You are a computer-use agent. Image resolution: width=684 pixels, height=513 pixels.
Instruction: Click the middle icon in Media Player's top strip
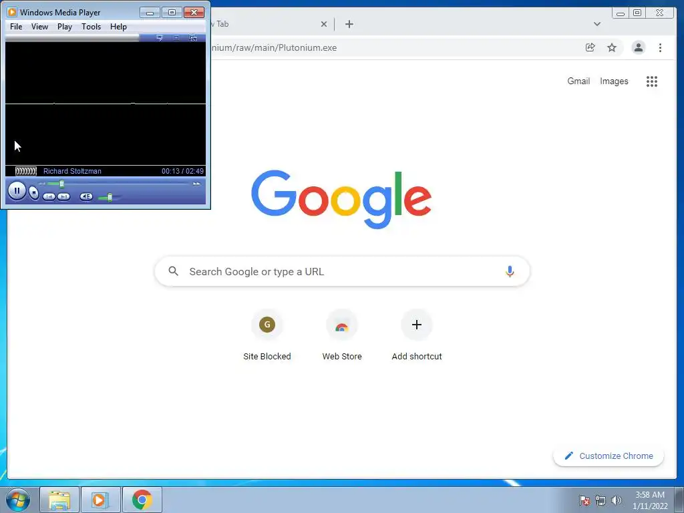[x=176, y=38]
